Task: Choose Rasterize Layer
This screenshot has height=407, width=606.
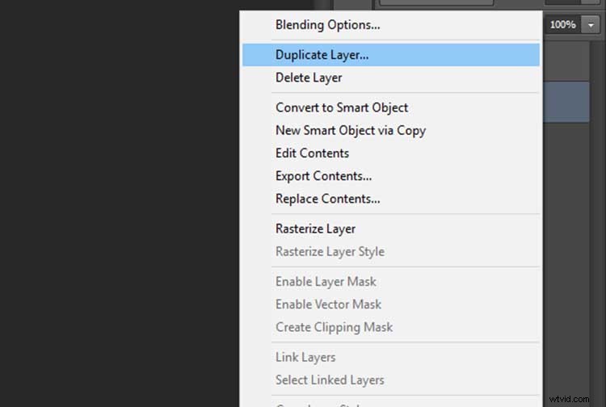Action: click(x=315, y=229)
